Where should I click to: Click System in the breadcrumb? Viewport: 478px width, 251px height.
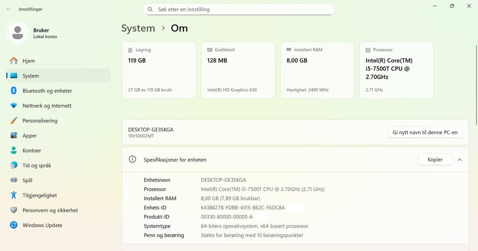[138, 28]
